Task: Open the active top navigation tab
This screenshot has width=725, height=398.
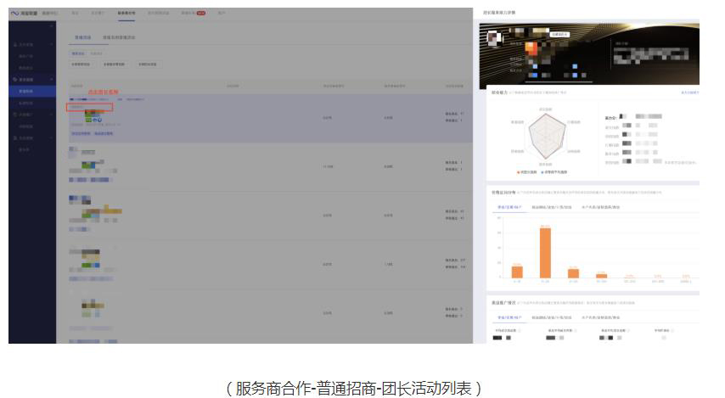Action: pos(126,14)
